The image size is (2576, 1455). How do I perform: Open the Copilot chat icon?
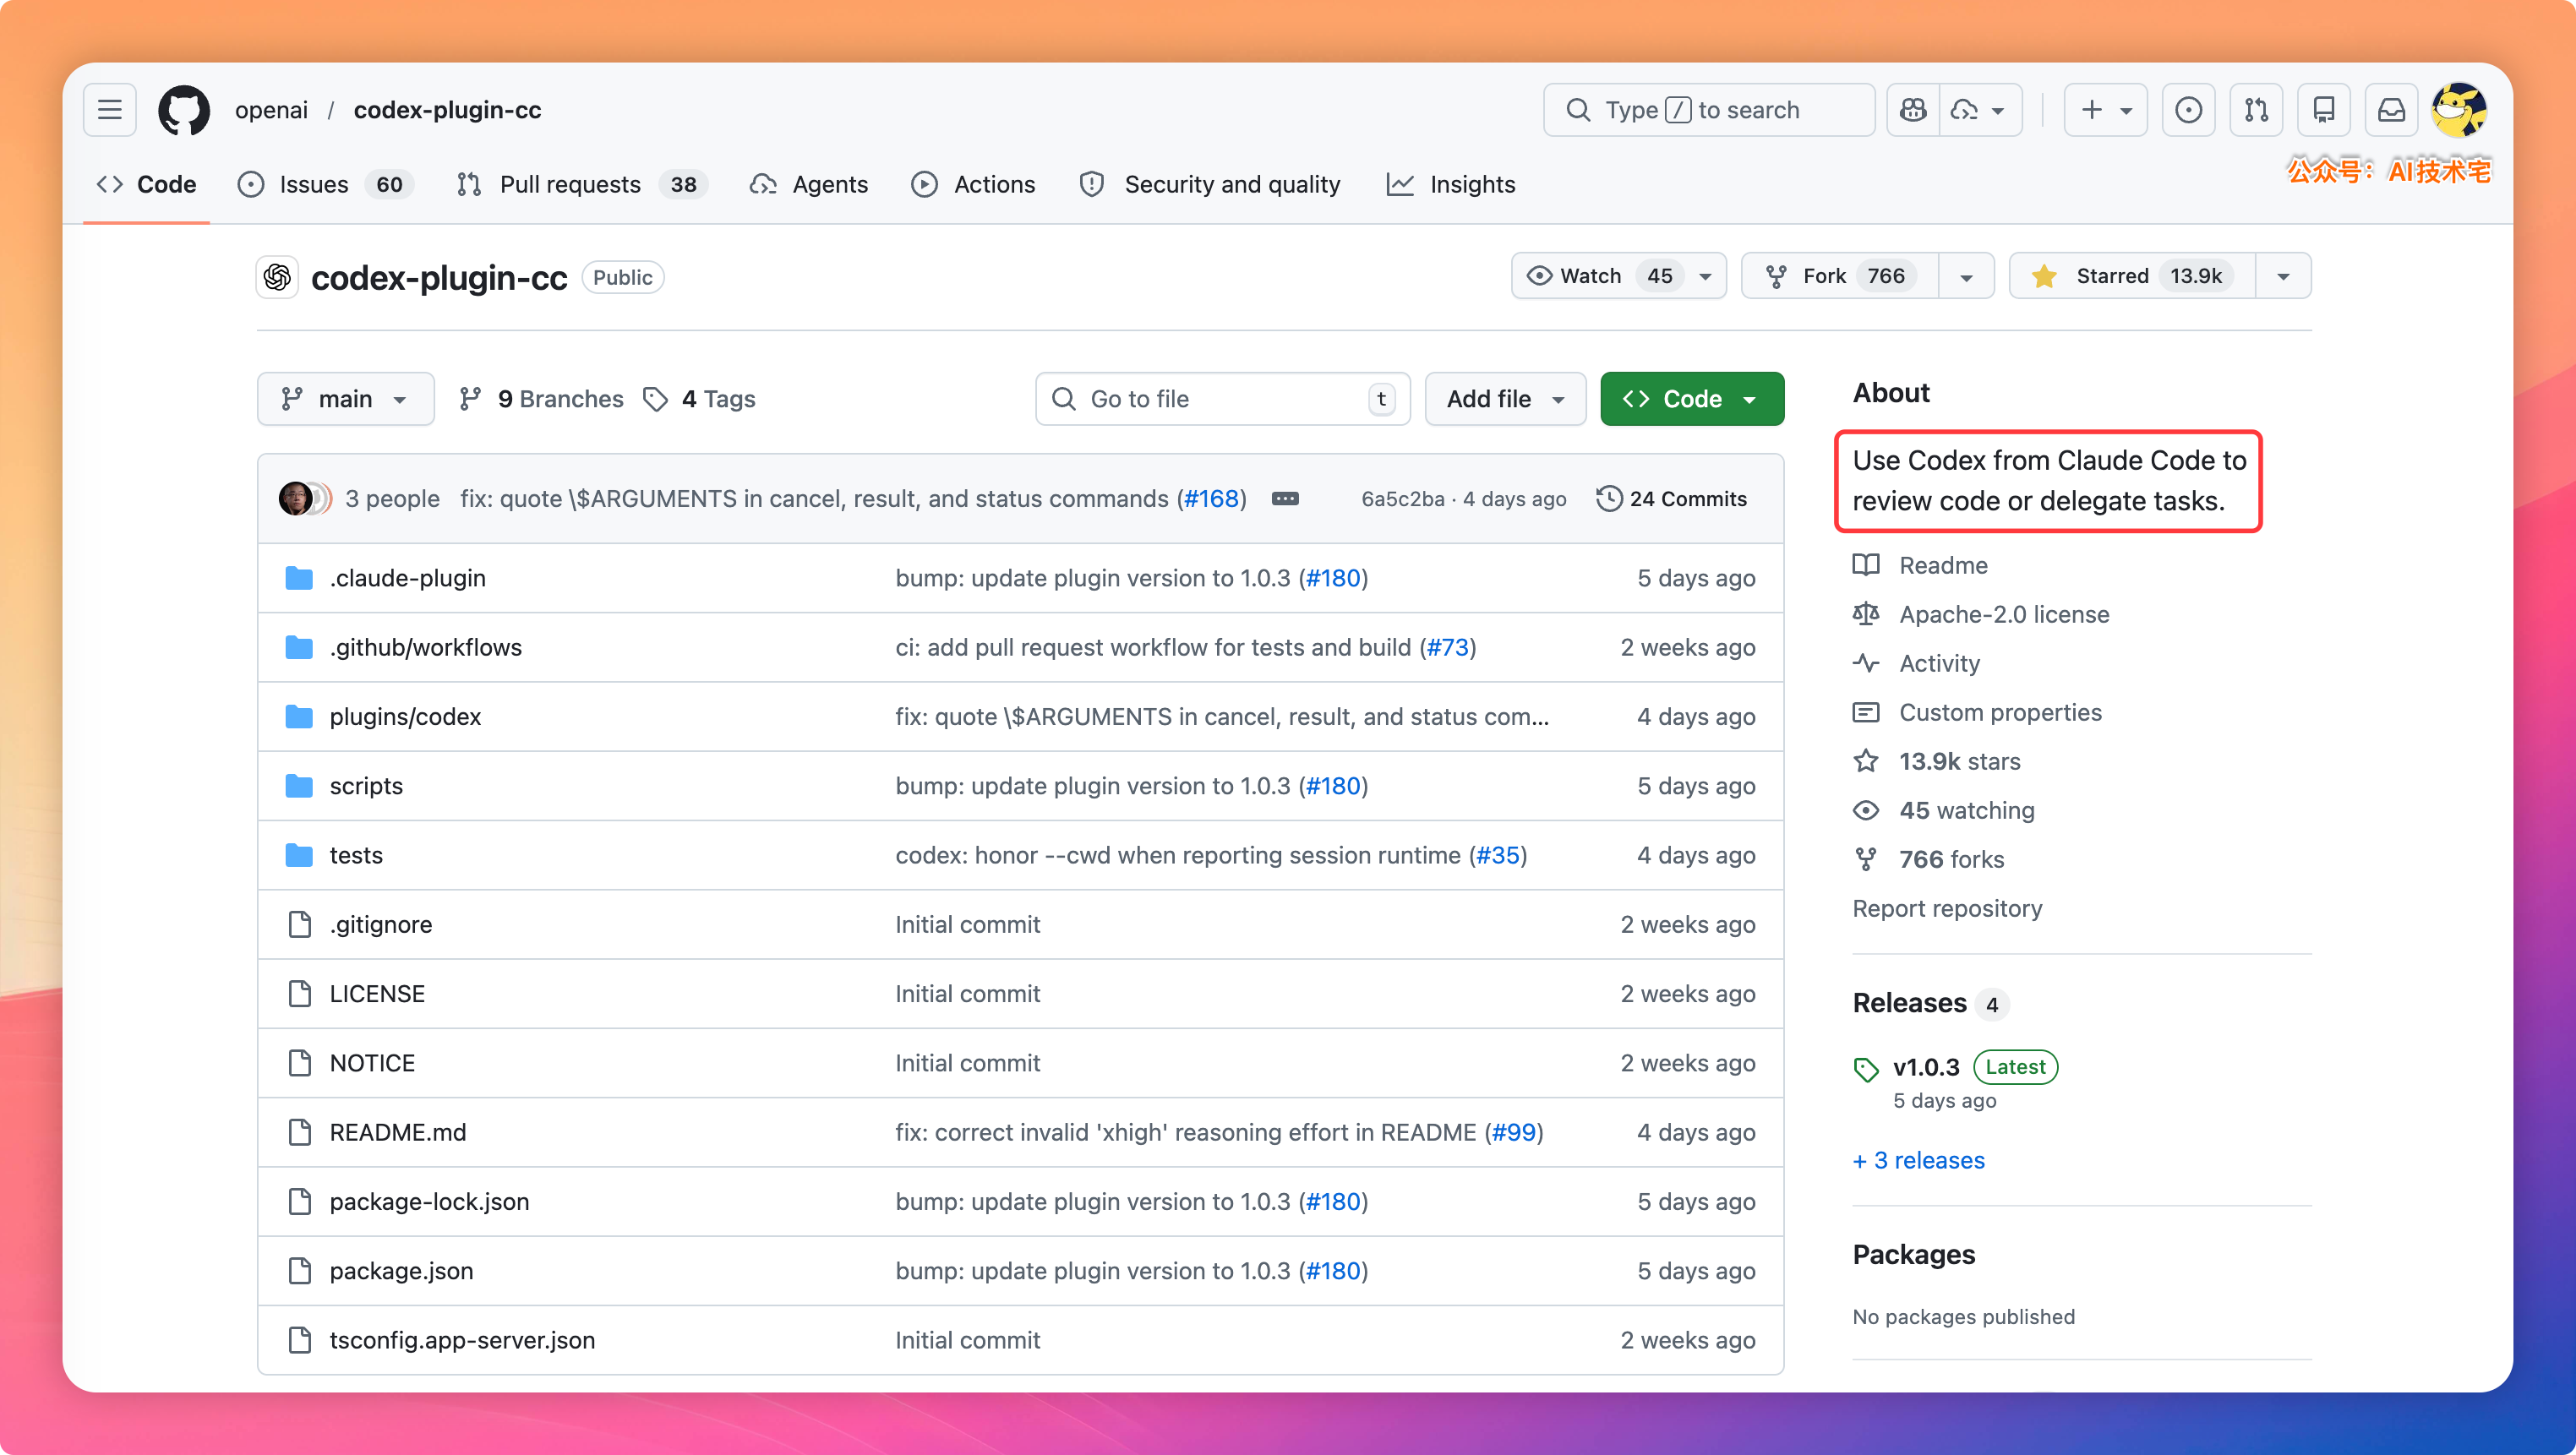[1913, 110]
